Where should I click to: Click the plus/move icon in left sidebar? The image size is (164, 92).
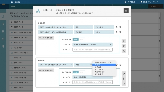[3, 24]
